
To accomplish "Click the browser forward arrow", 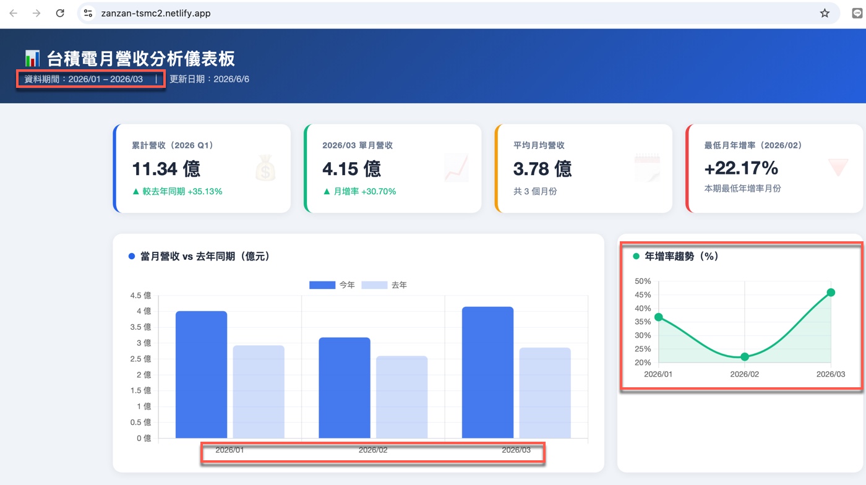I will coord(36,13).
